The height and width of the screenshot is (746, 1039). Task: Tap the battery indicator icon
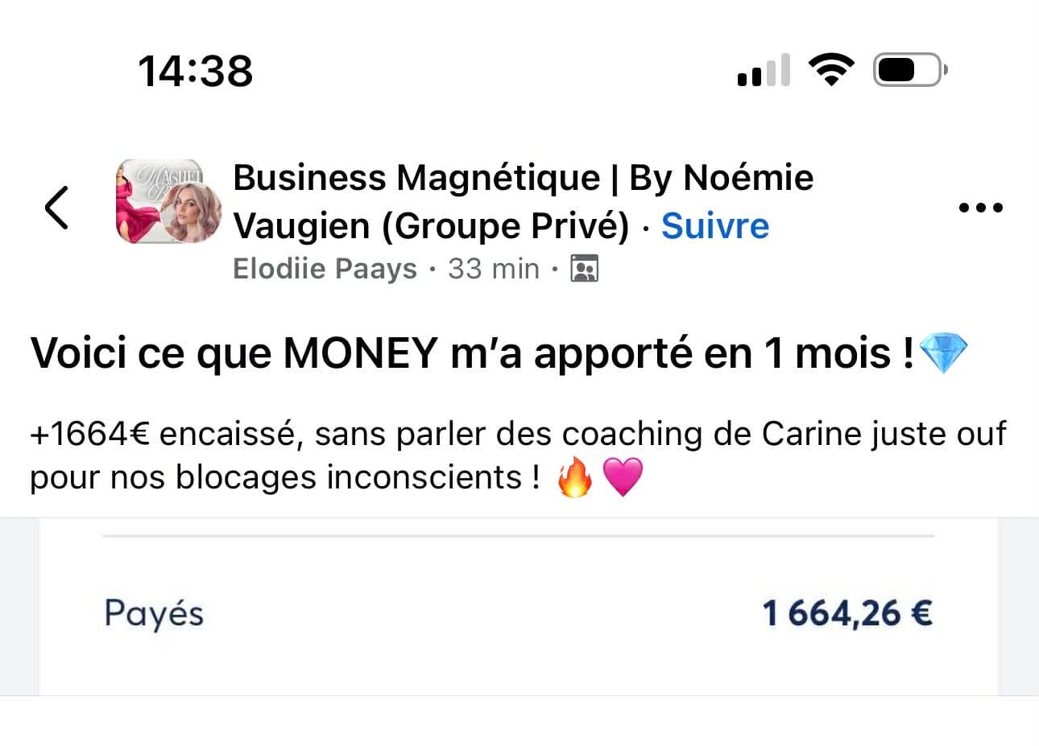[909, 70]
